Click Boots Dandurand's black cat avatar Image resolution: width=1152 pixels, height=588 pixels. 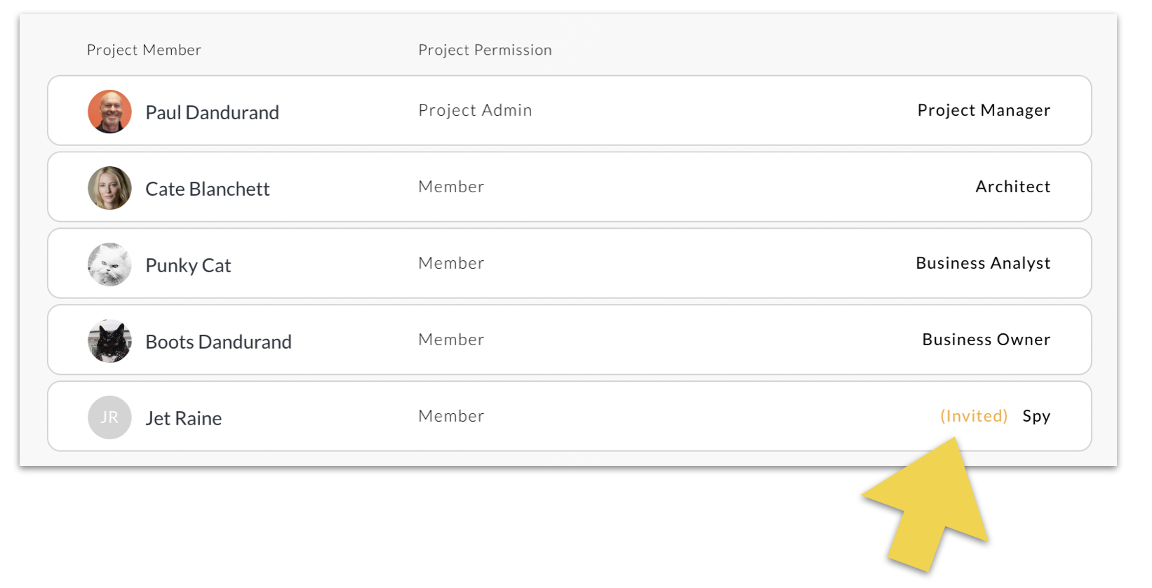(109, 341)
